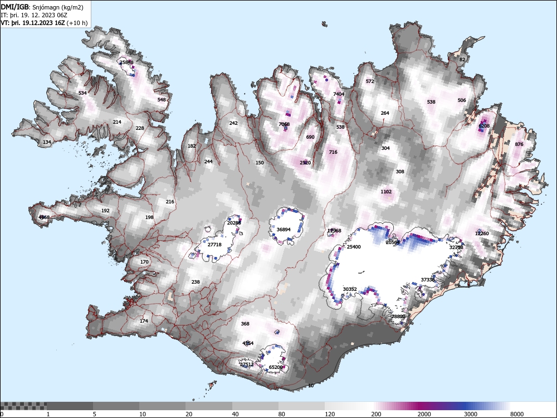The height and width of the screenshot is (418, 557).
Task: Click the value 4668 on Snæfellsnes
Action: point(44,217)
